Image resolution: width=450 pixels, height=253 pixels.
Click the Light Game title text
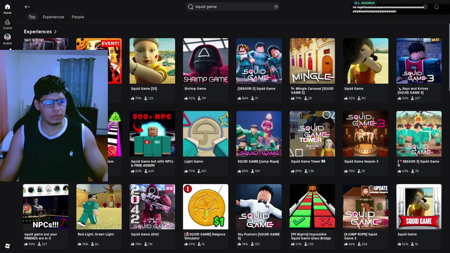tap(194, 162)
